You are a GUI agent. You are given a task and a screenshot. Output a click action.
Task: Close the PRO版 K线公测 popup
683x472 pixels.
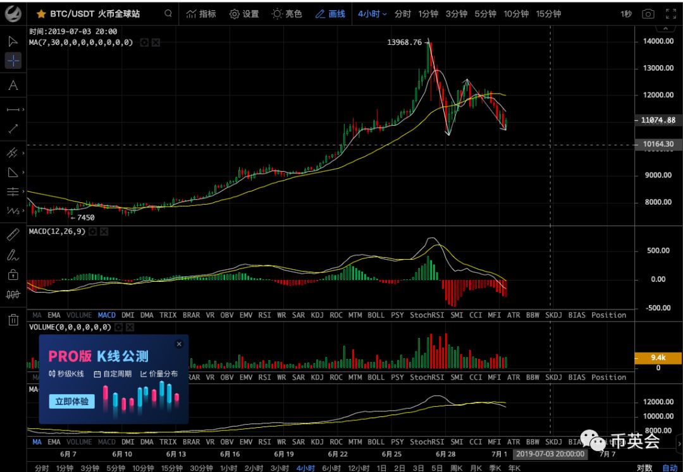pos(179,344)
